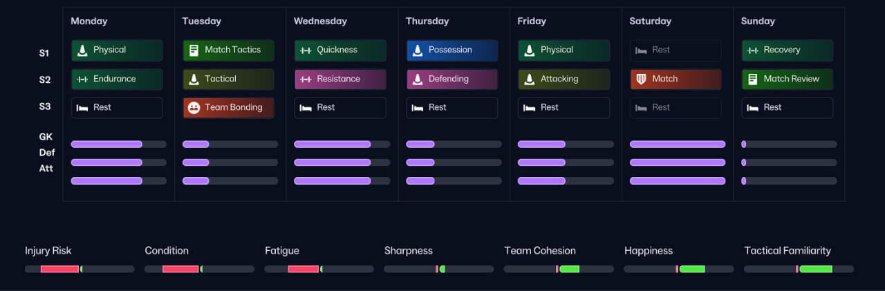The height and width of the screenshot is (291, 885).
Task: Click Monday's goalkeeper intensity bar
Action: tap(118, 144)
